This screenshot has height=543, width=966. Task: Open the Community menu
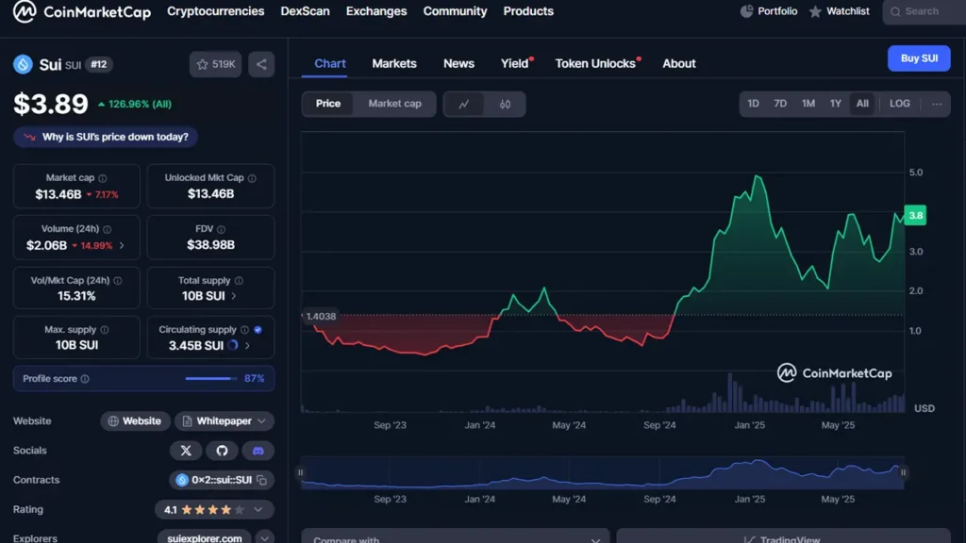[x=456, y=11]
